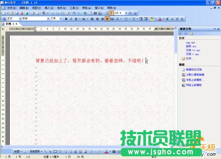This screenshot has width=221, height=159.
Task: Export to PDF using the red icon
Action: click(x=22, y=13)
